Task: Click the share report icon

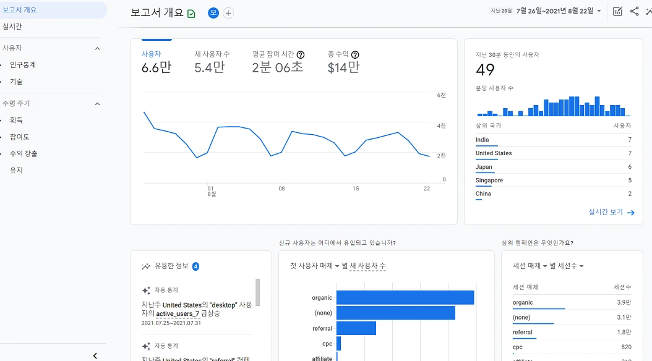Action: [x=634, y=11]
